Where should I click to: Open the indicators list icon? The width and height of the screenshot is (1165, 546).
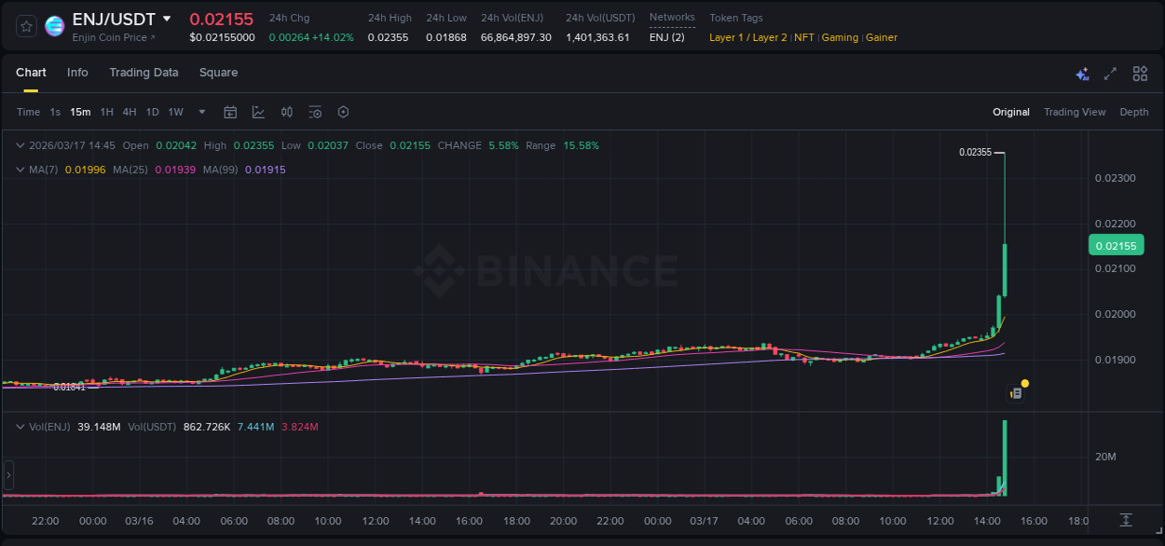(315, 111)
